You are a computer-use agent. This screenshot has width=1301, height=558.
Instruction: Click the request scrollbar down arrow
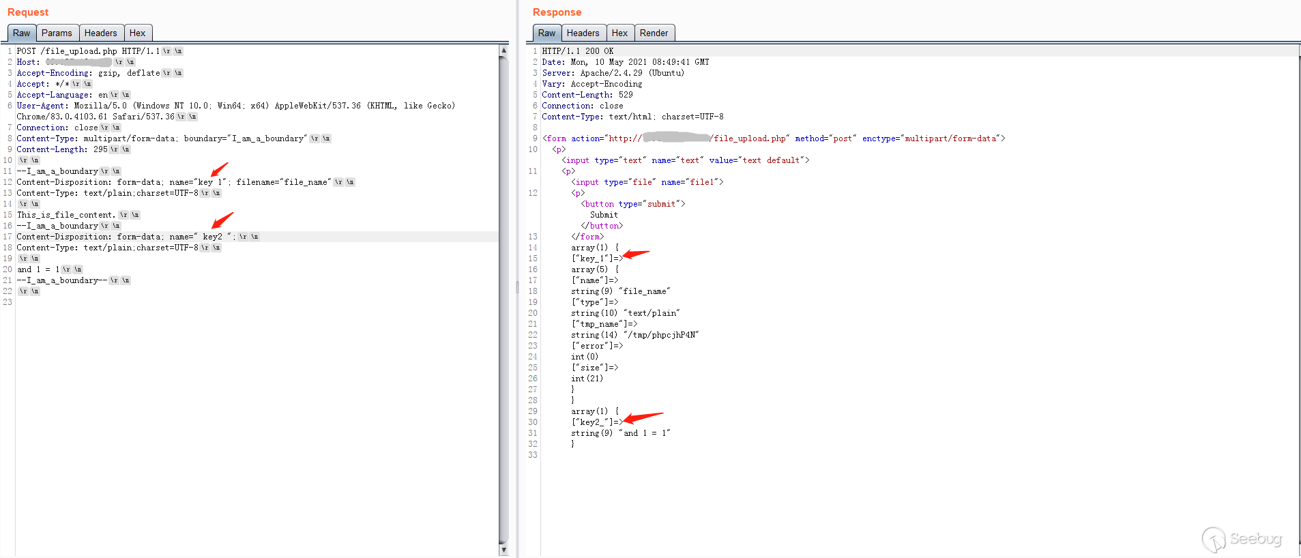pos(503,550)
